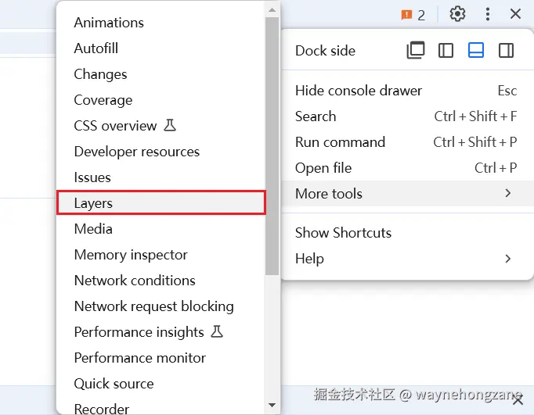Select dock to left icon
The height and width of the screenshot is (415, 534).
point(446,51)
